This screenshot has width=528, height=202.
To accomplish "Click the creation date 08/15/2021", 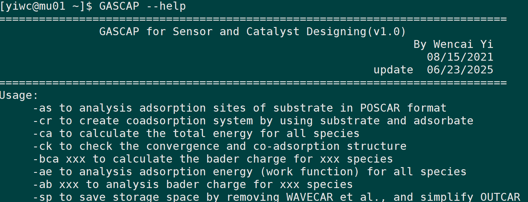I will (x=460, y=57).
